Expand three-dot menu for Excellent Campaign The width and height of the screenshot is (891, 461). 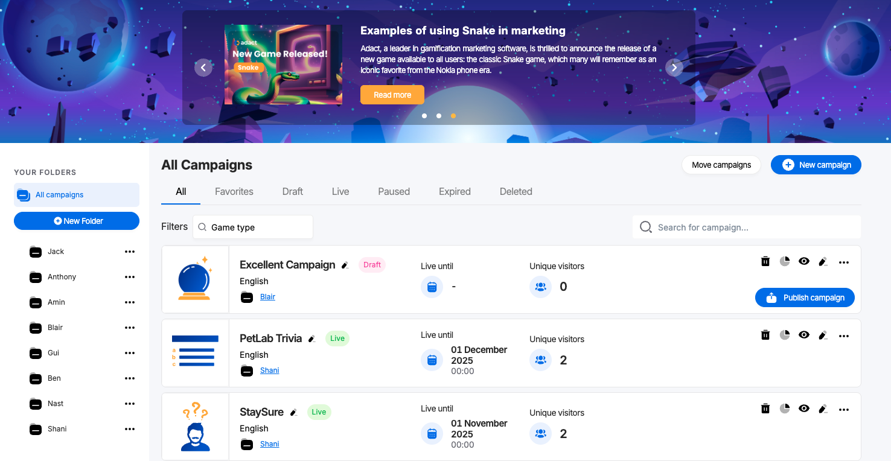point(844,262)
